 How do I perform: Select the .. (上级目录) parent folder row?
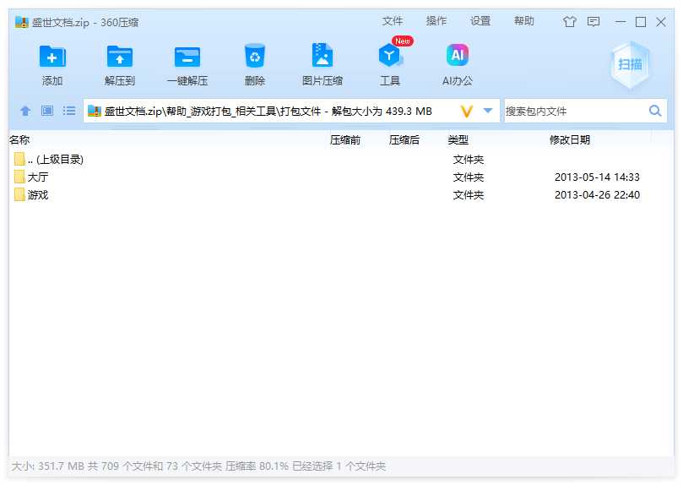coord(340,160)
